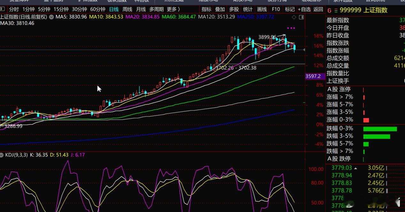Click the green MA60: 3684.47 label

[179, 17]
